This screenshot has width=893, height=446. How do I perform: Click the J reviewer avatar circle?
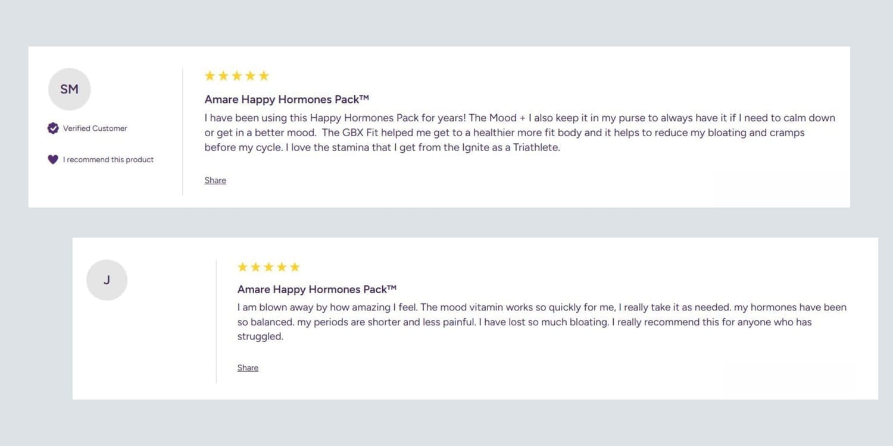click(107, 280)
